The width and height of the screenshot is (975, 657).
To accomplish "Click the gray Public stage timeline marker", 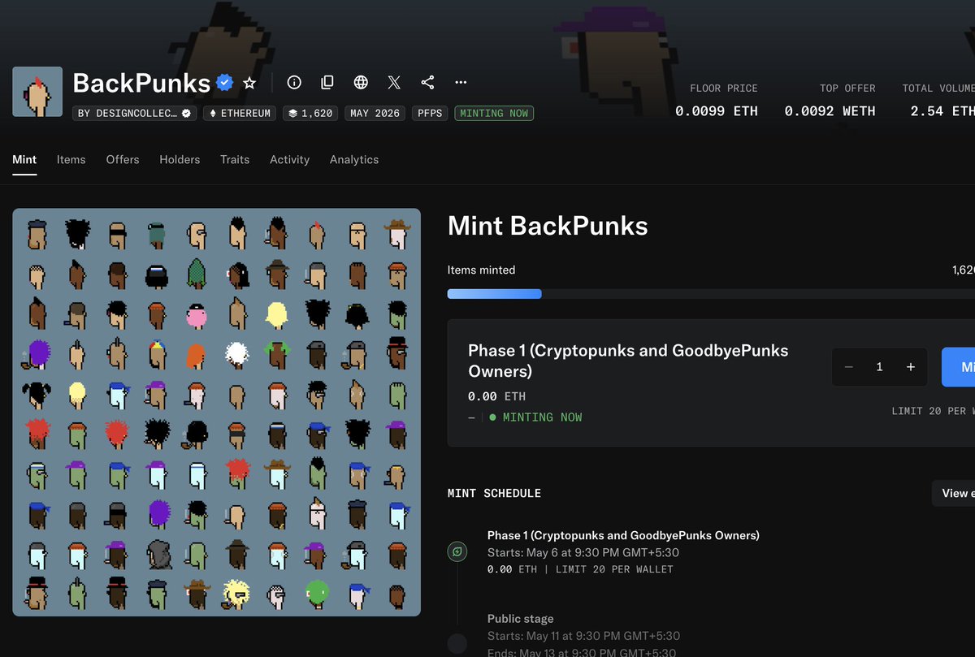I will [x=457, y=644].
